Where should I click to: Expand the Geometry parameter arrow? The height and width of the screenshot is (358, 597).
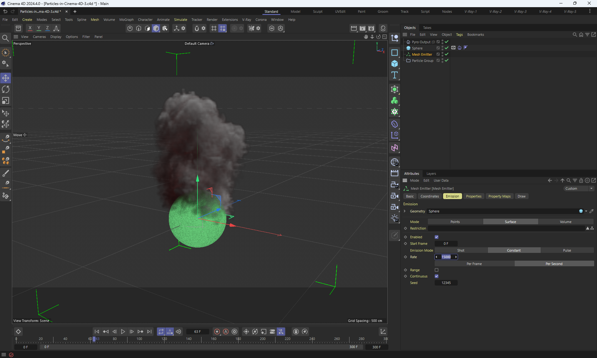[405, 211]
